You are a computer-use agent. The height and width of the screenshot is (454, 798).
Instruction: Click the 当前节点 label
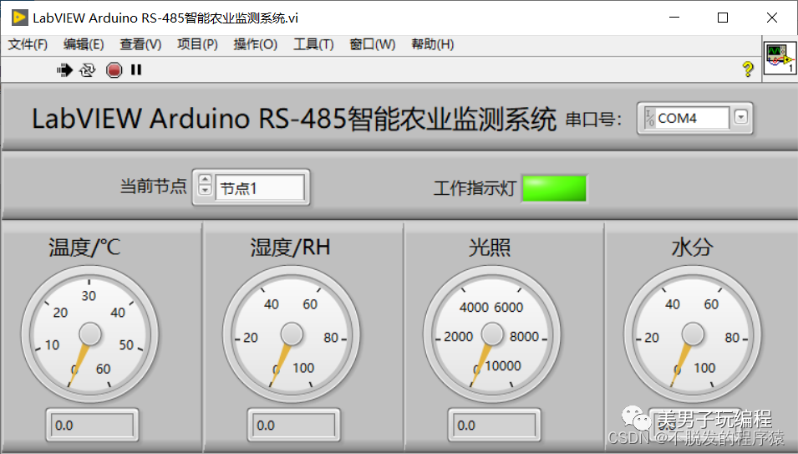coord(154,186)
